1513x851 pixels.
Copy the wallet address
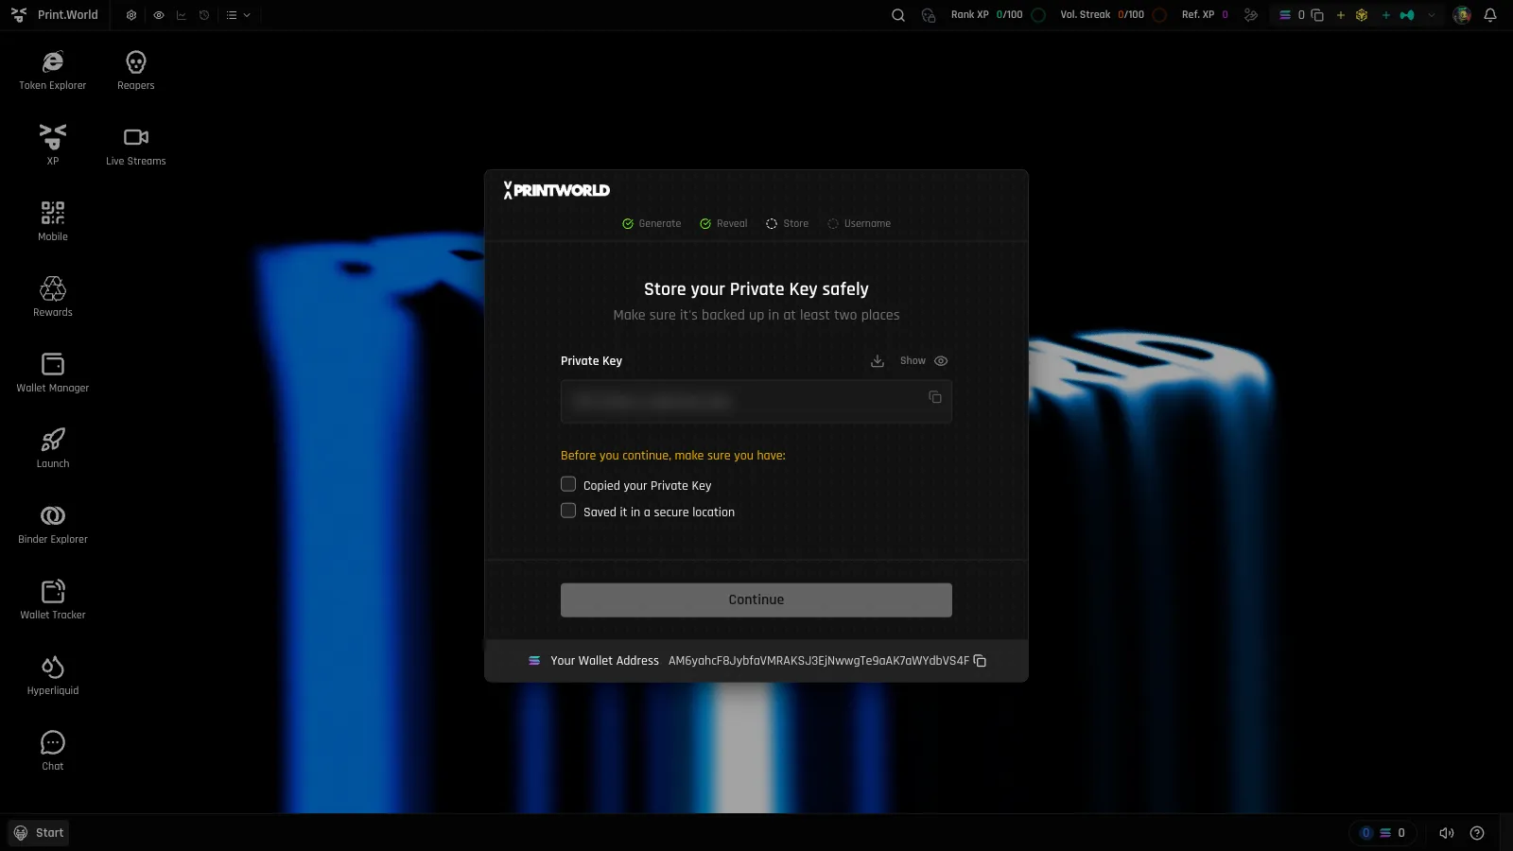pos(980,661)
